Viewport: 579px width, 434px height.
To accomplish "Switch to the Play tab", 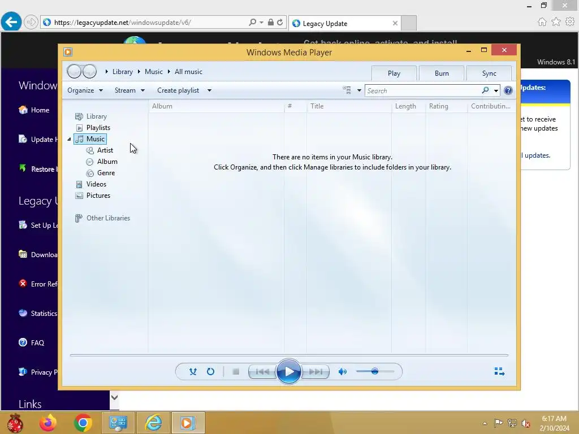I will click(394, 73).
